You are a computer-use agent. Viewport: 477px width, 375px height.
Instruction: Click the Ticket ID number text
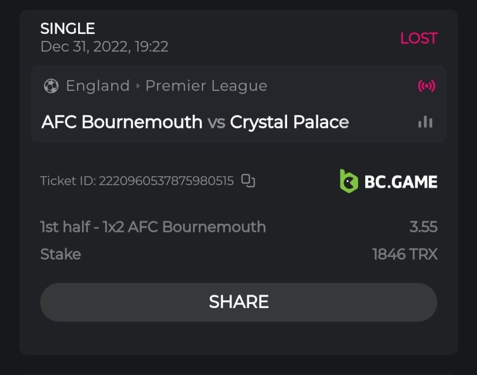click(166, 181)
